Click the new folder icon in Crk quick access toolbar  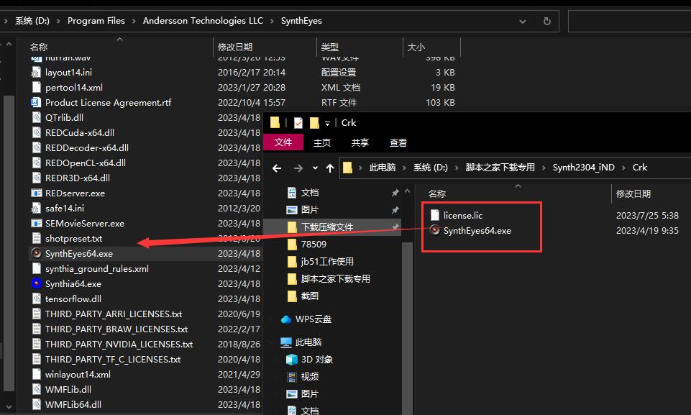[x=314, y=122]
